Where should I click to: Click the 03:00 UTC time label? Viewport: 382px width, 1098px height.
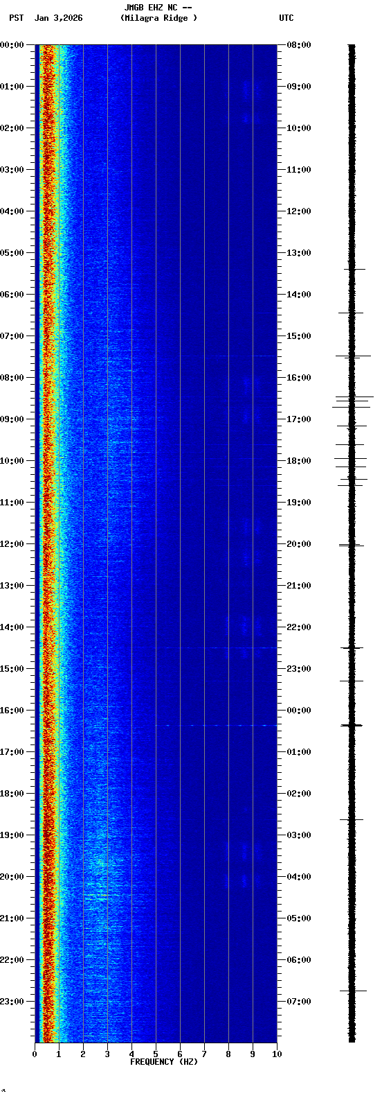tap(299, 835)
